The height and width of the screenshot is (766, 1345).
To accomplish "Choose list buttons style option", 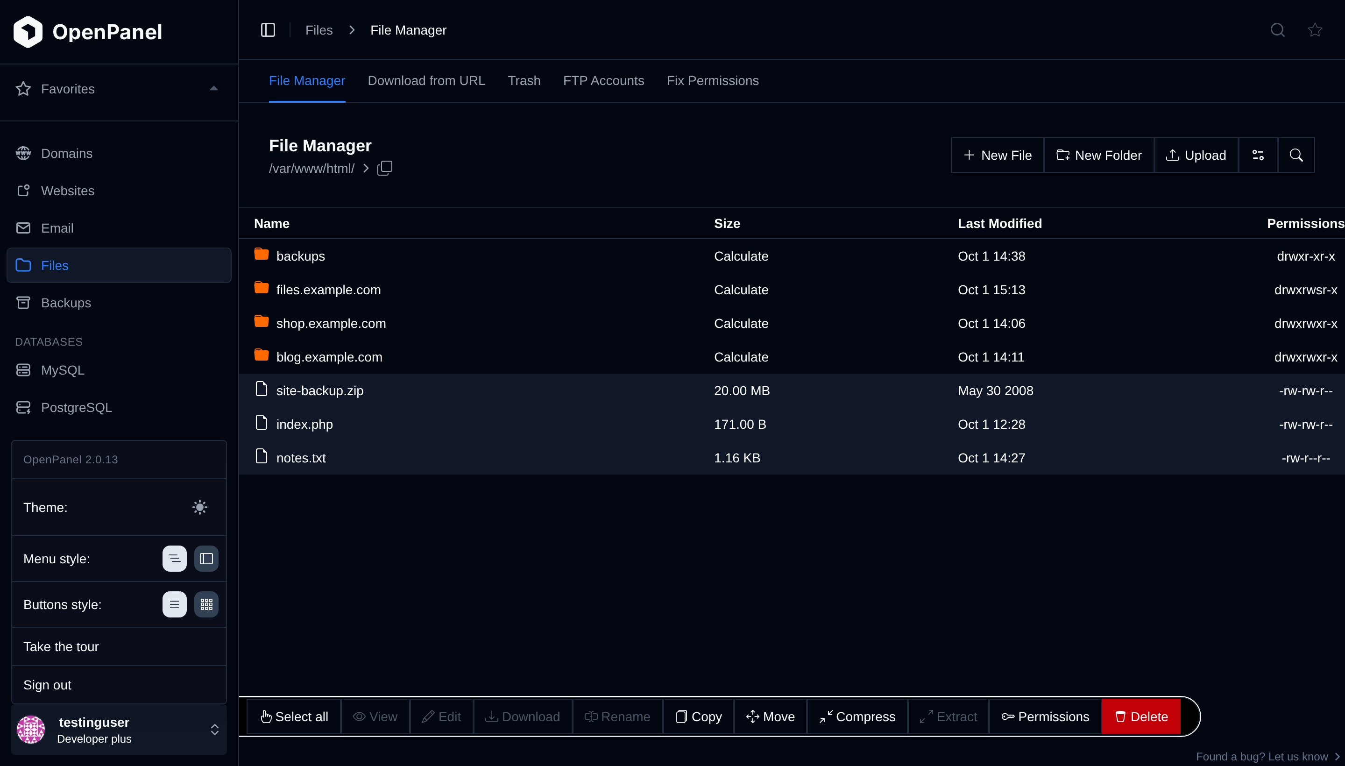I will click(175, 604).
